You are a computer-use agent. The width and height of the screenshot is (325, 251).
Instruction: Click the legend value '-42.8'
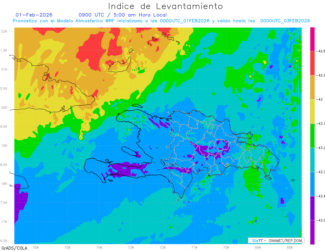pos(321,51)
